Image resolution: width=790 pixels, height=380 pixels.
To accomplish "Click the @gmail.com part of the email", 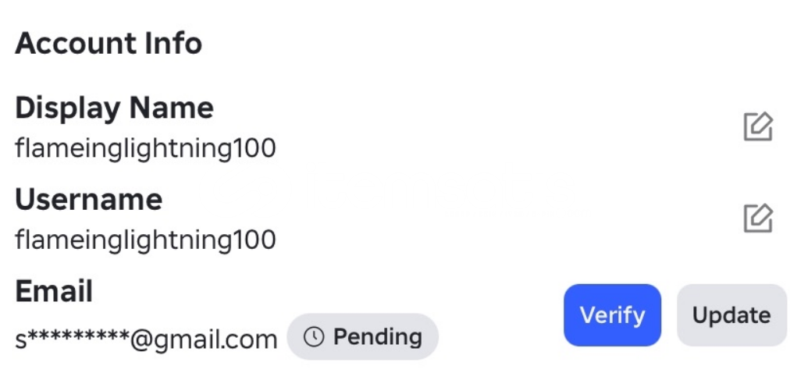I will click(203, 339).
